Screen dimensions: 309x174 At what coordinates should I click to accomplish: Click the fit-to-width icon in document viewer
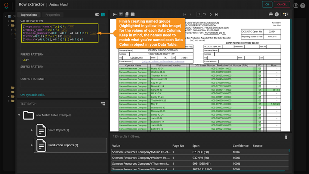(115, 14)
